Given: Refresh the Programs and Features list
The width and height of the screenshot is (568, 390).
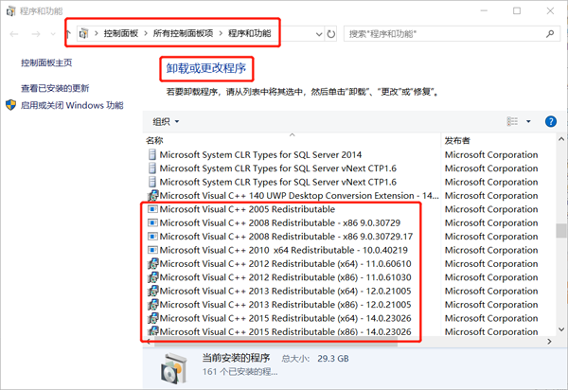Looking at the screenshot, I should [331, 34].
